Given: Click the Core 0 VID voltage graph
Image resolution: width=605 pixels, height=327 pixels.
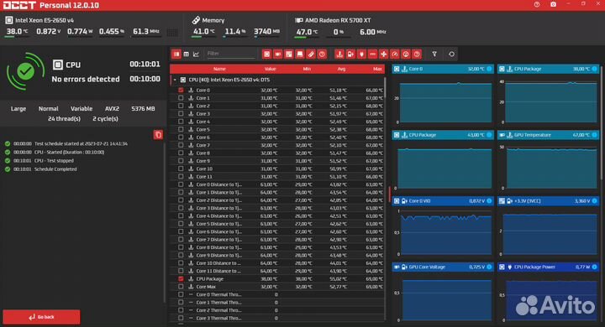Looking at the screenshot, I should pyautogui.click(x=446, y=232).
